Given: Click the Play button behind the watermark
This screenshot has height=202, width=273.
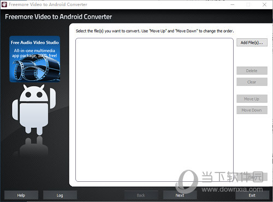Looking at the screenshot, I should 252,177.
